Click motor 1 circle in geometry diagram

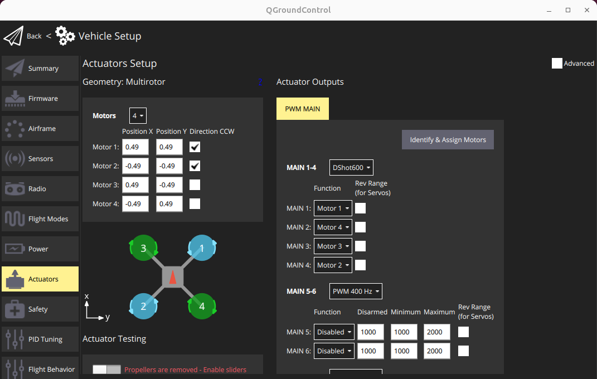(x=202, y=248)
